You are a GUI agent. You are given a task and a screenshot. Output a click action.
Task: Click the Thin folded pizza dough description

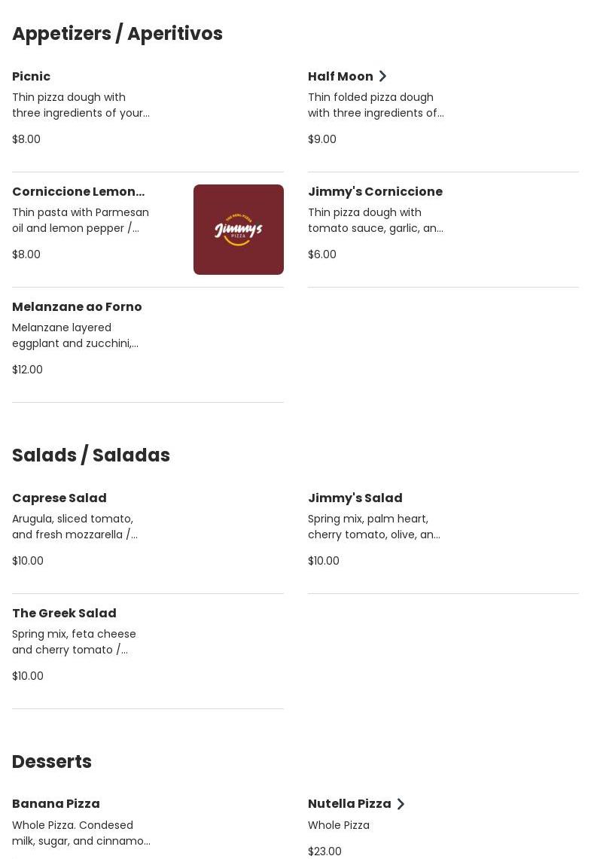376,105
